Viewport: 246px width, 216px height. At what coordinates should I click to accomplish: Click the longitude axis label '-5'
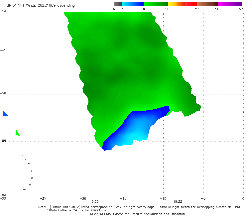pyautogui.click(x=203, y=198)
